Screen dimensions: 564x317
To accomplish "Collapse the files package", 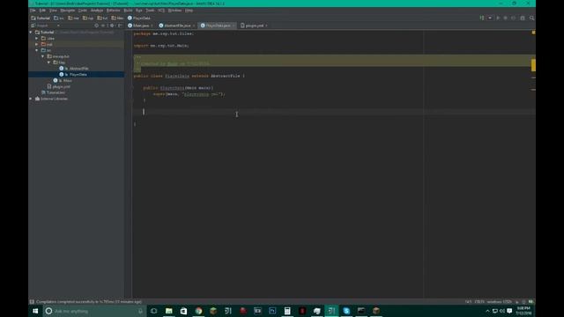I will 49,63.
